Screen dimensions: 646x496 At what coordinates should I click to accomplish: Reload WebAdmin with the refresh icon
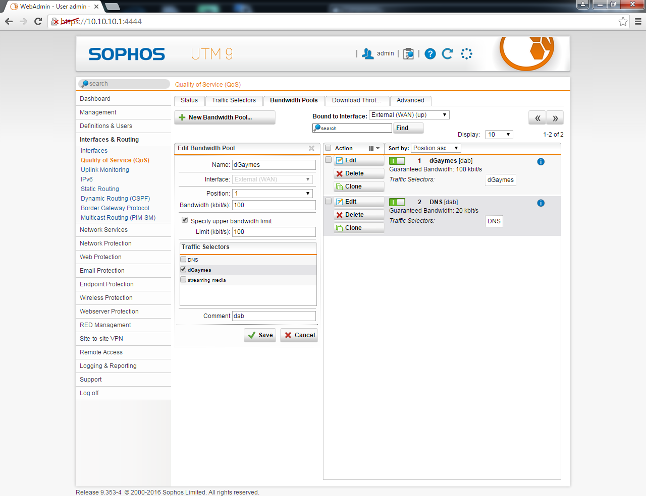447,54
